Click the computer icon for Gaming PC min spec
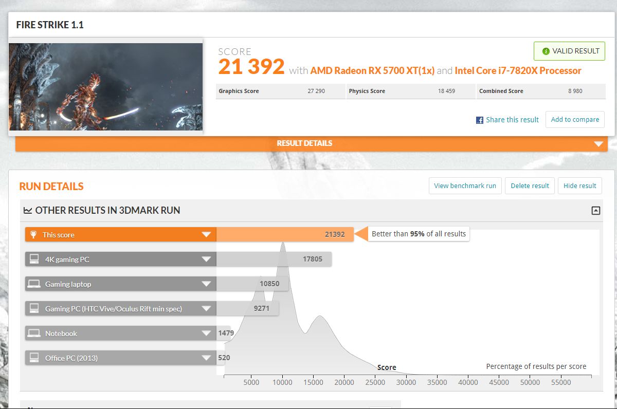The height and width of the screenshot is (409, 617). pyautogui.click(x=34, y=309)
